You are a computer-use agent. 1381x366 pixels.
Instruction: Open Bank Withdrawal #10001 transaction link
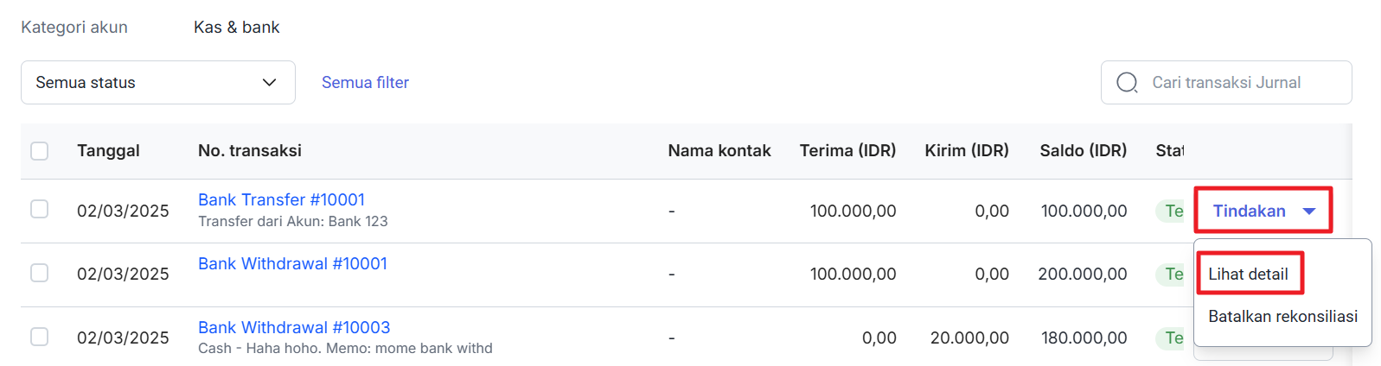[292, 263]
